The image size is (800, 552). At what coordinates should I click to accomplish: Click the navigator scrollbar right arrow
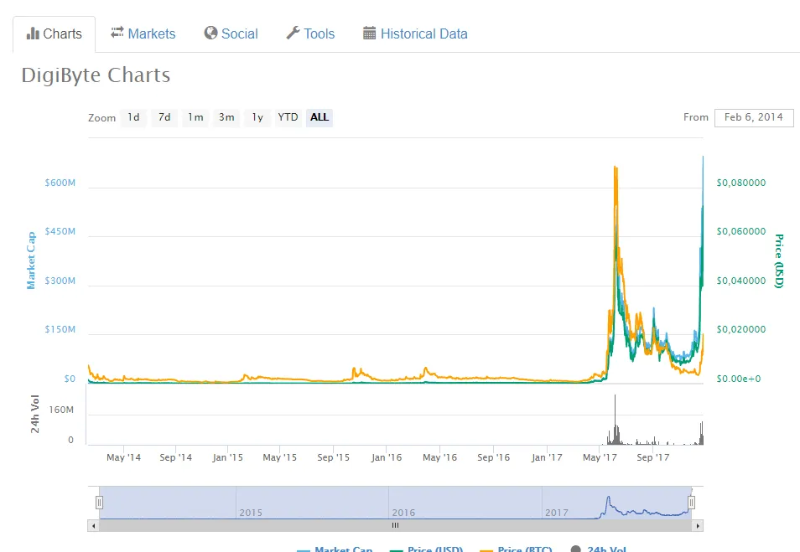(698, 525)
